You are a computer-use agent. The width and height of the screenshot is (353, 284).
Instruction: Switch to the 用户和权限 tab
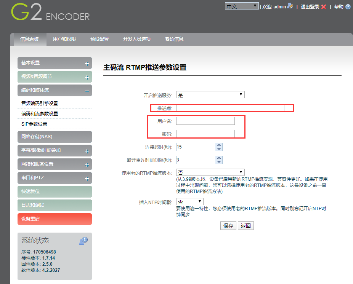(x=64, y=39)
